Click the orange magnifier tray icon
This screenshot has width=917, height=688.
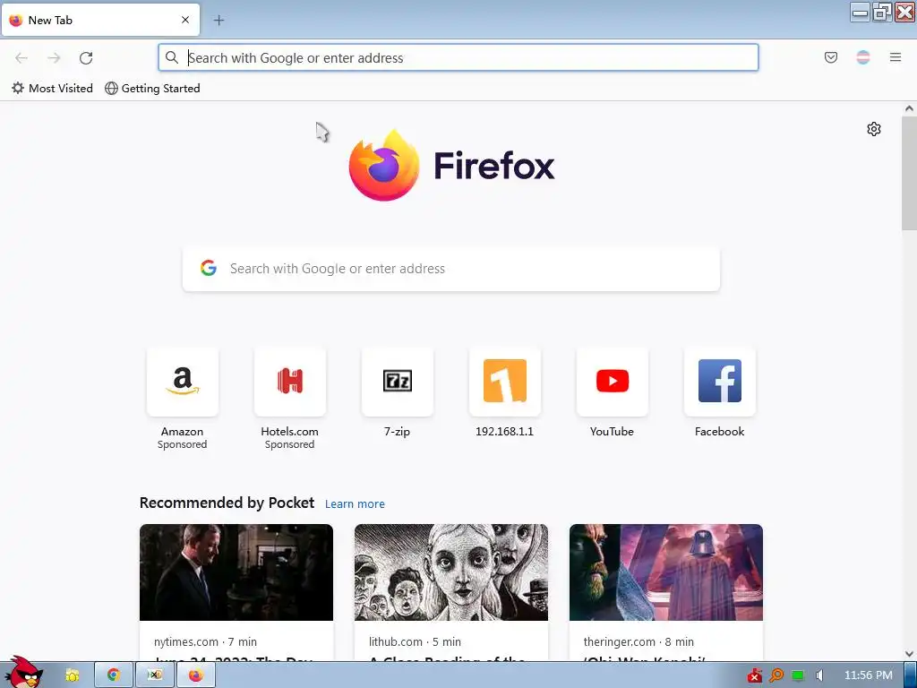click(x=776, y=675)
